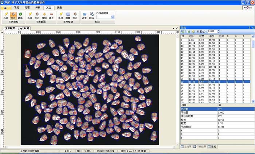Click the 计算 calculate icon
The image size is (255, 154).
tap(85, 15)
